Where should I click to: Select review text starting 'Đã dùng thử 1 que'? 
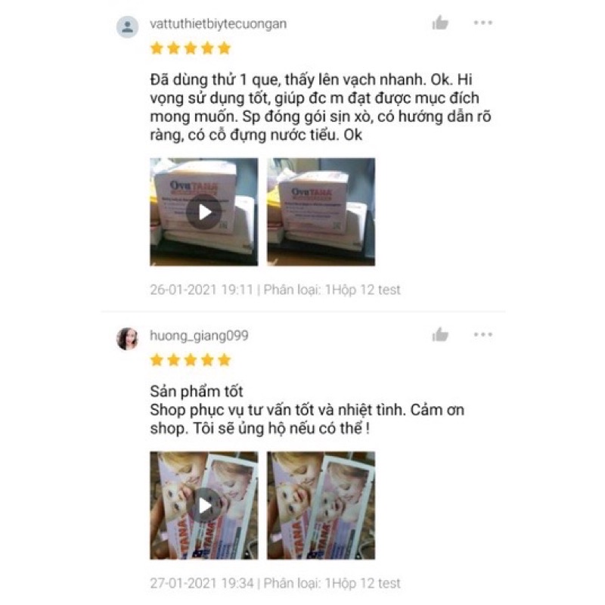321,107
